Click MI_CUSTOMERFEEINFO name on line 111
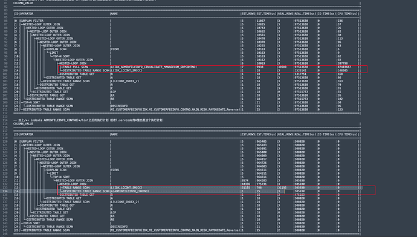Image resolution: width=417 pixels, height=237 pixels. pyautogui.click(x=175, y=109)
